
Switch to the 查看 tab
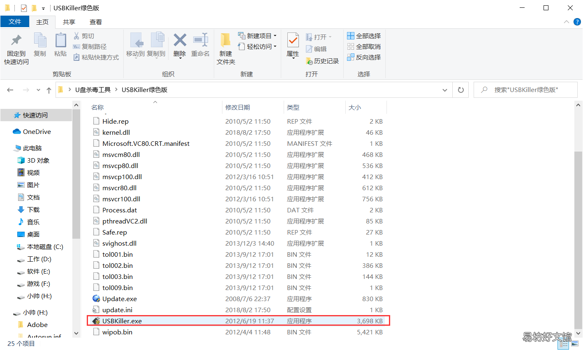(96, 22)
